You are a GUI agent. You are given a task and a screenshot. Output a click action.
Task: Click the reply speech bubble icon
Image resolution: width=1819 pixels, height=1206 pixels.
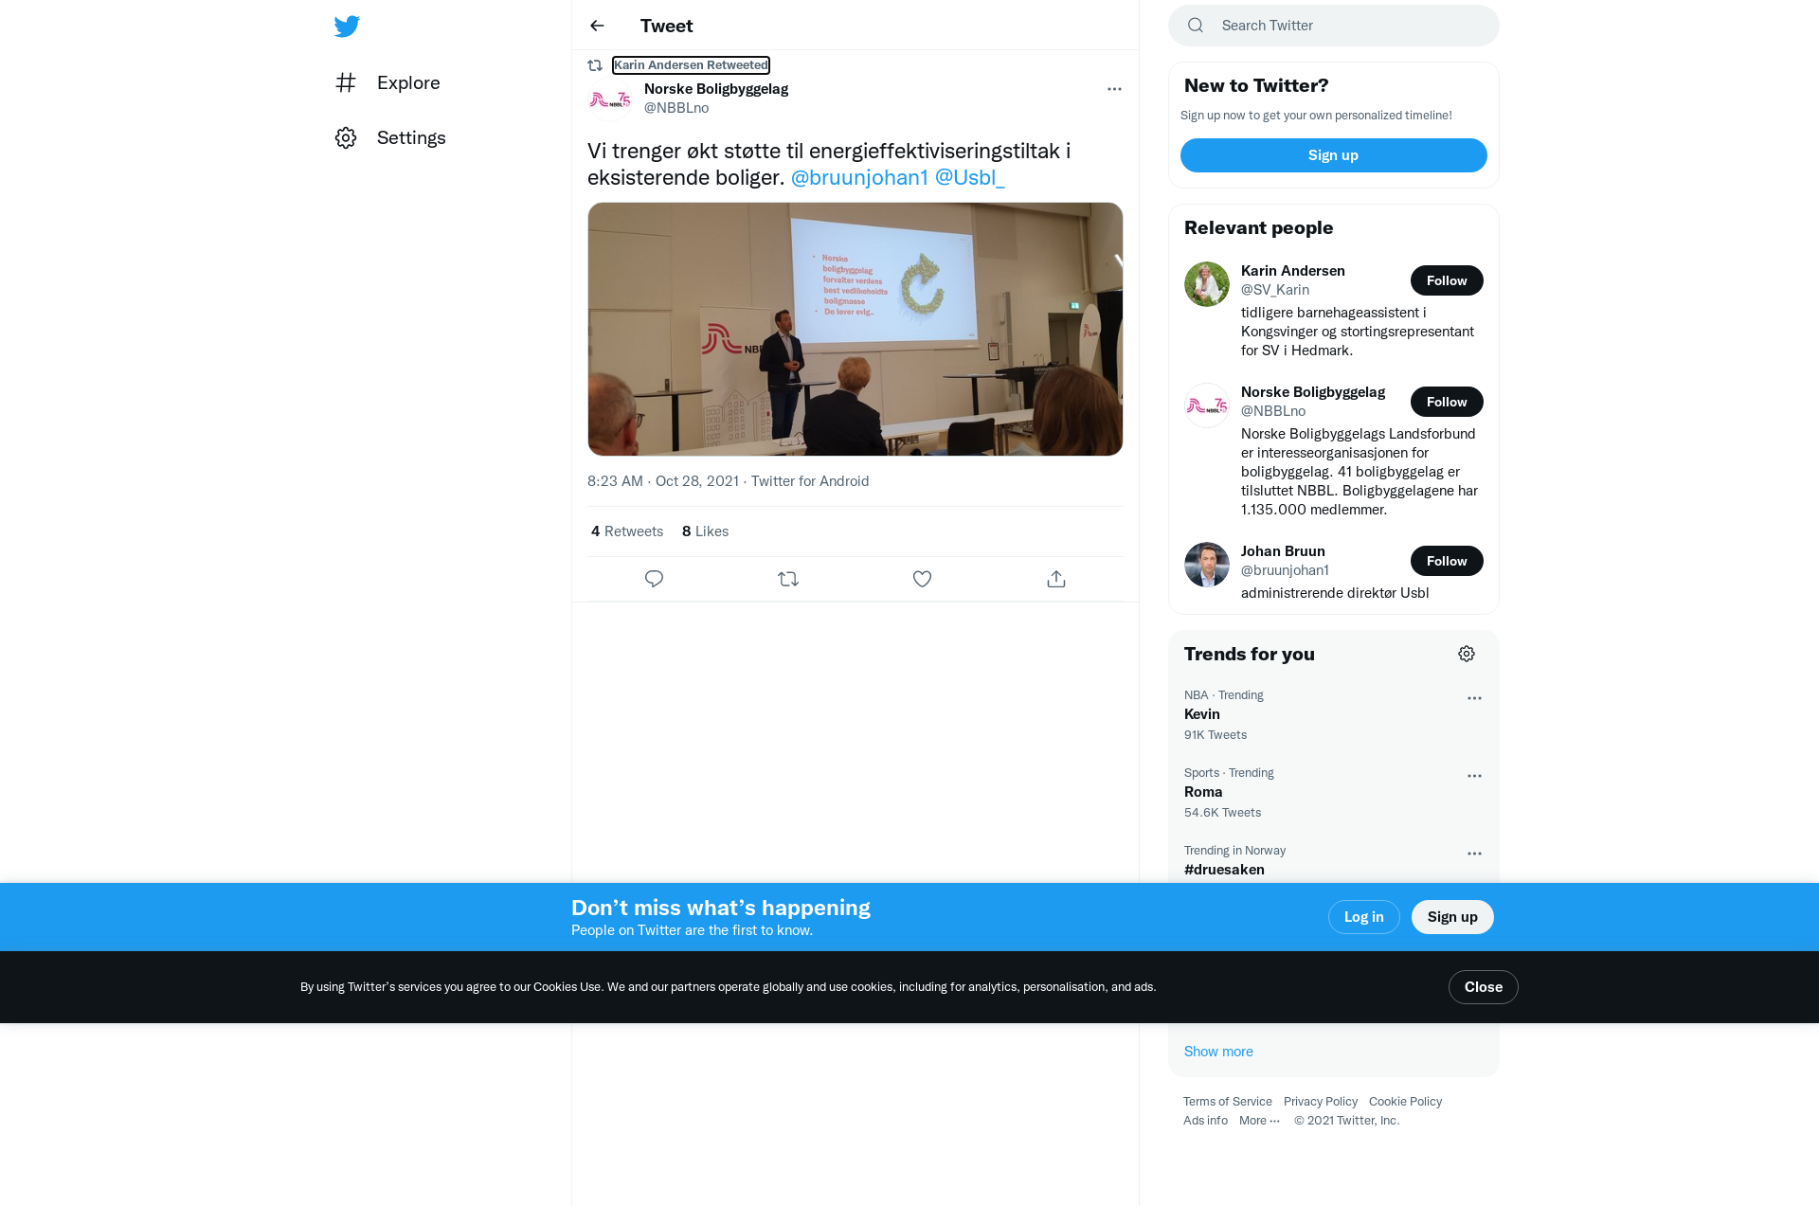point(654,579)
